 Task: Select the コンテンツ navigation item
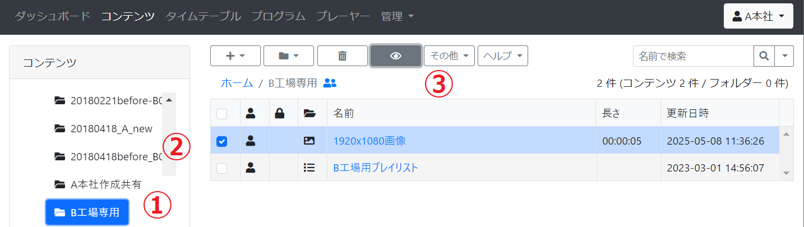pyautogui.click(x=128, y=16)
